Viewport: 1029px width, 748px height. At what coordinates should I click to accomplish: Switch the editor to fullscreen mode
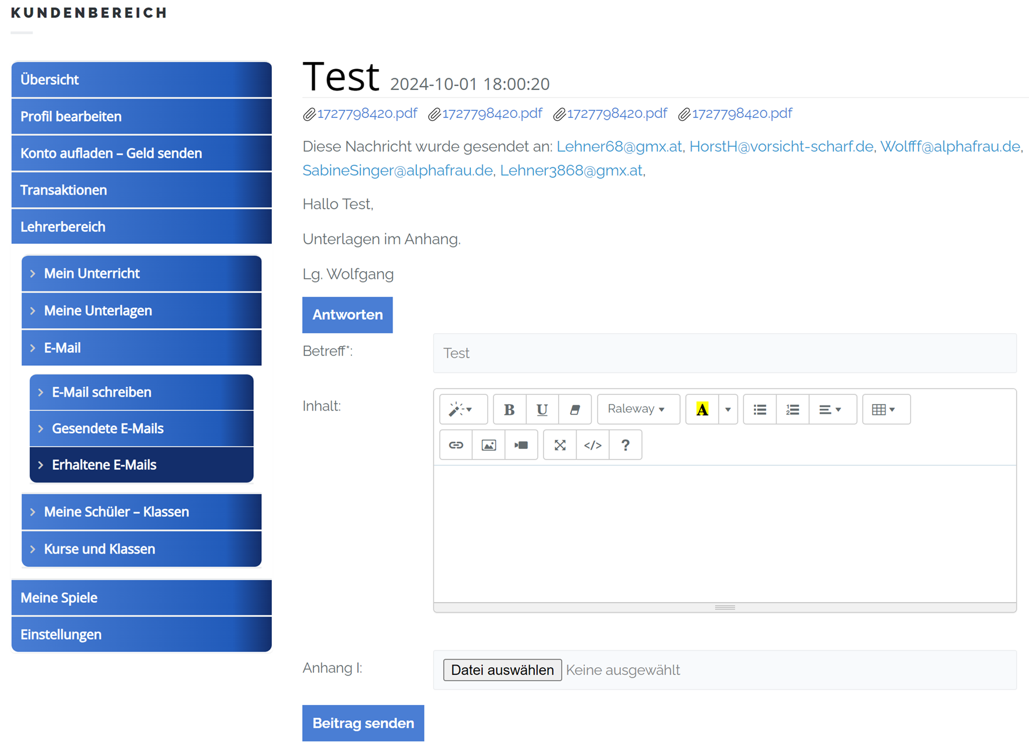pos(560,445)
